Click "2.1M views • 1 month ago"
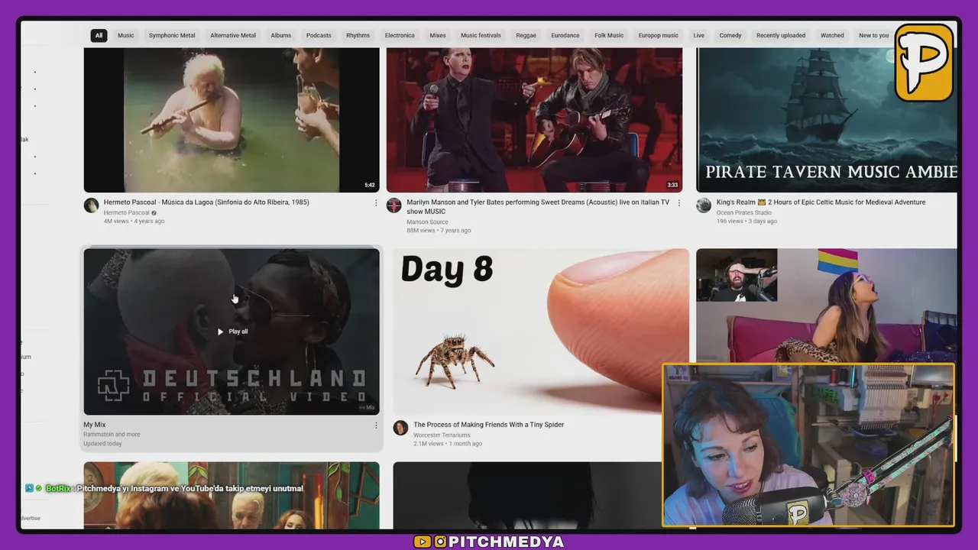978x550 pixels. click(448, 444)
